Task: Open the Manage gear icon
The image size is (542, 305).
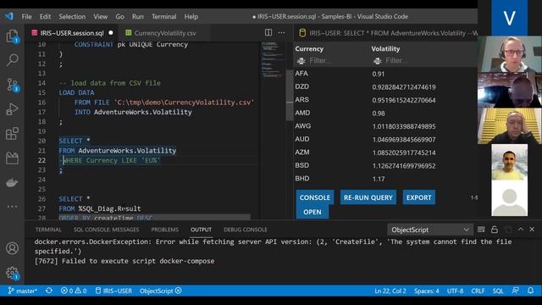Action: coord(12,273)
